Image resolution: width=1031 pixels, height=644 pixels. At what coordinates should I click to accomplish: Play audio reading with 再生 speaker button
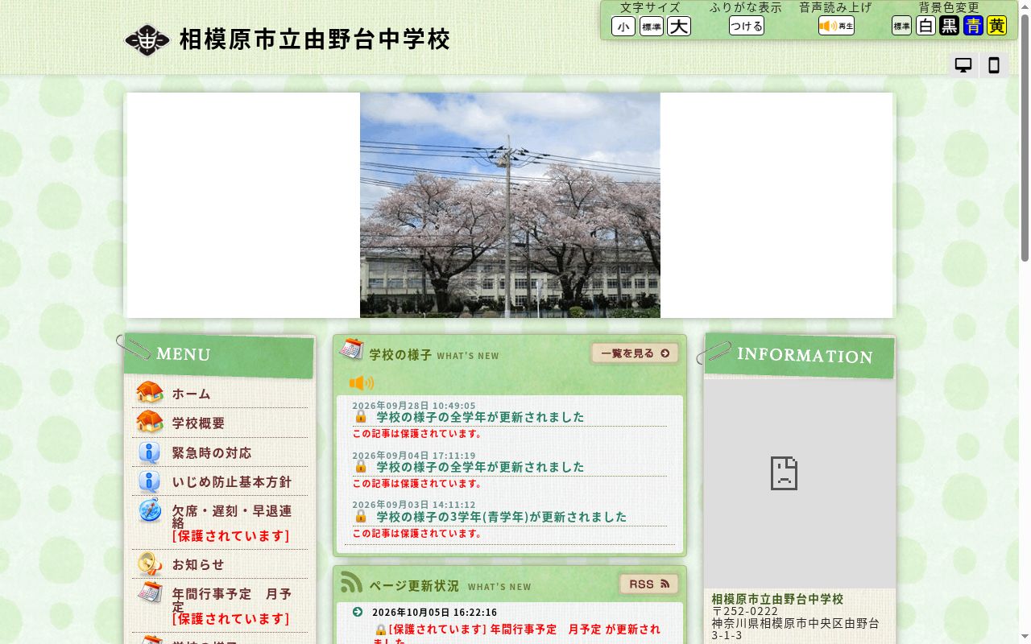(836, 26)
